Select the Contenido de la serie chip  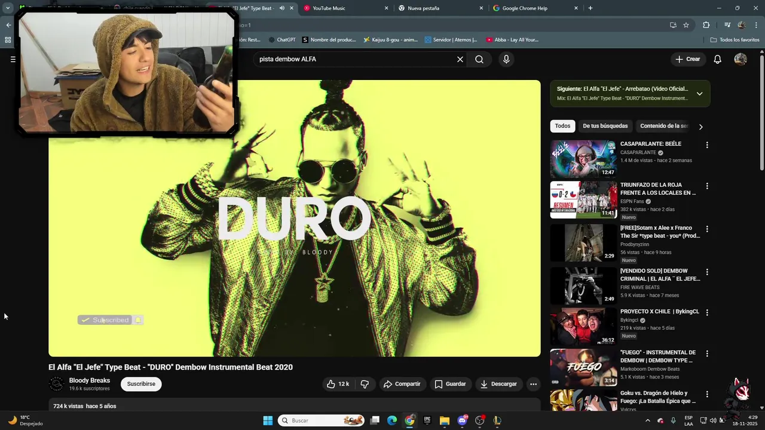pyautogui.click(x=664, y=126)
